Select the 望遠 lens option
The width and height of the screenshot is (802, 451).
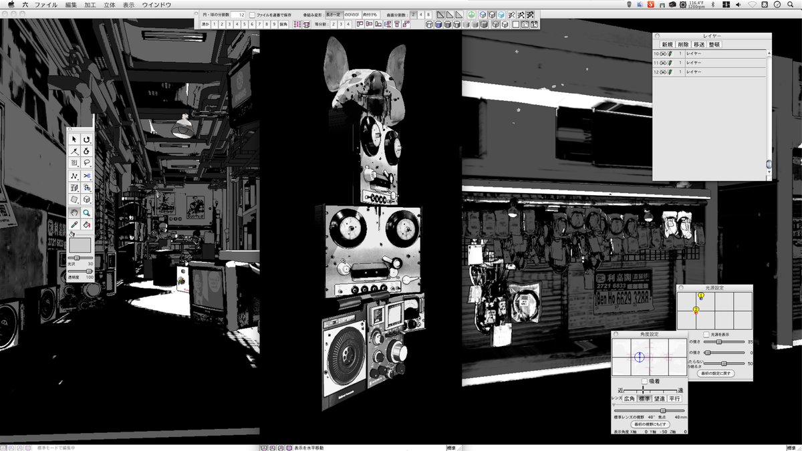660,398
